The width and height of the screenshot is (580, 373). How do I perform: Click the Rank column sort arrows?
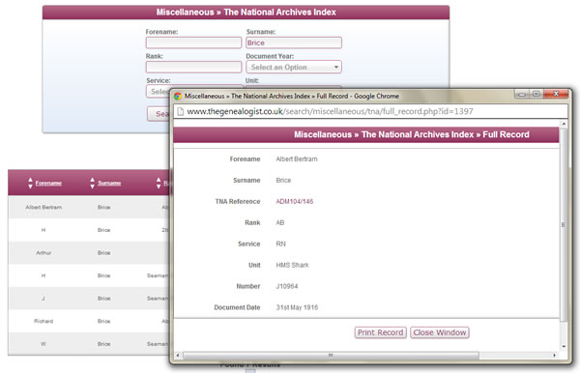pos(159,183)
